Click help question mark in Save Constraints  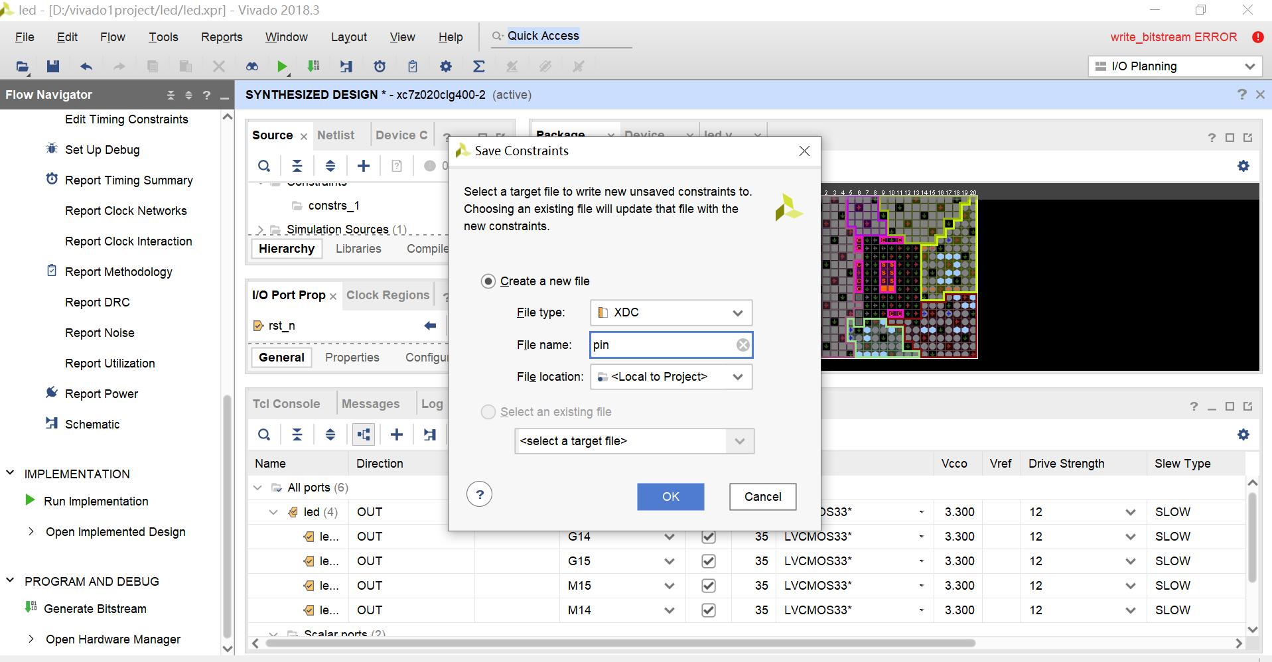(480, 494)
